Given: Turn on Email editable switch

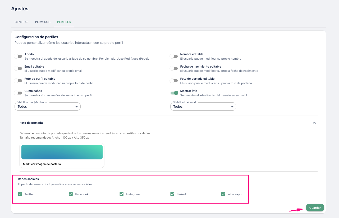Looking at the screenshot, I should pos(18,68).
